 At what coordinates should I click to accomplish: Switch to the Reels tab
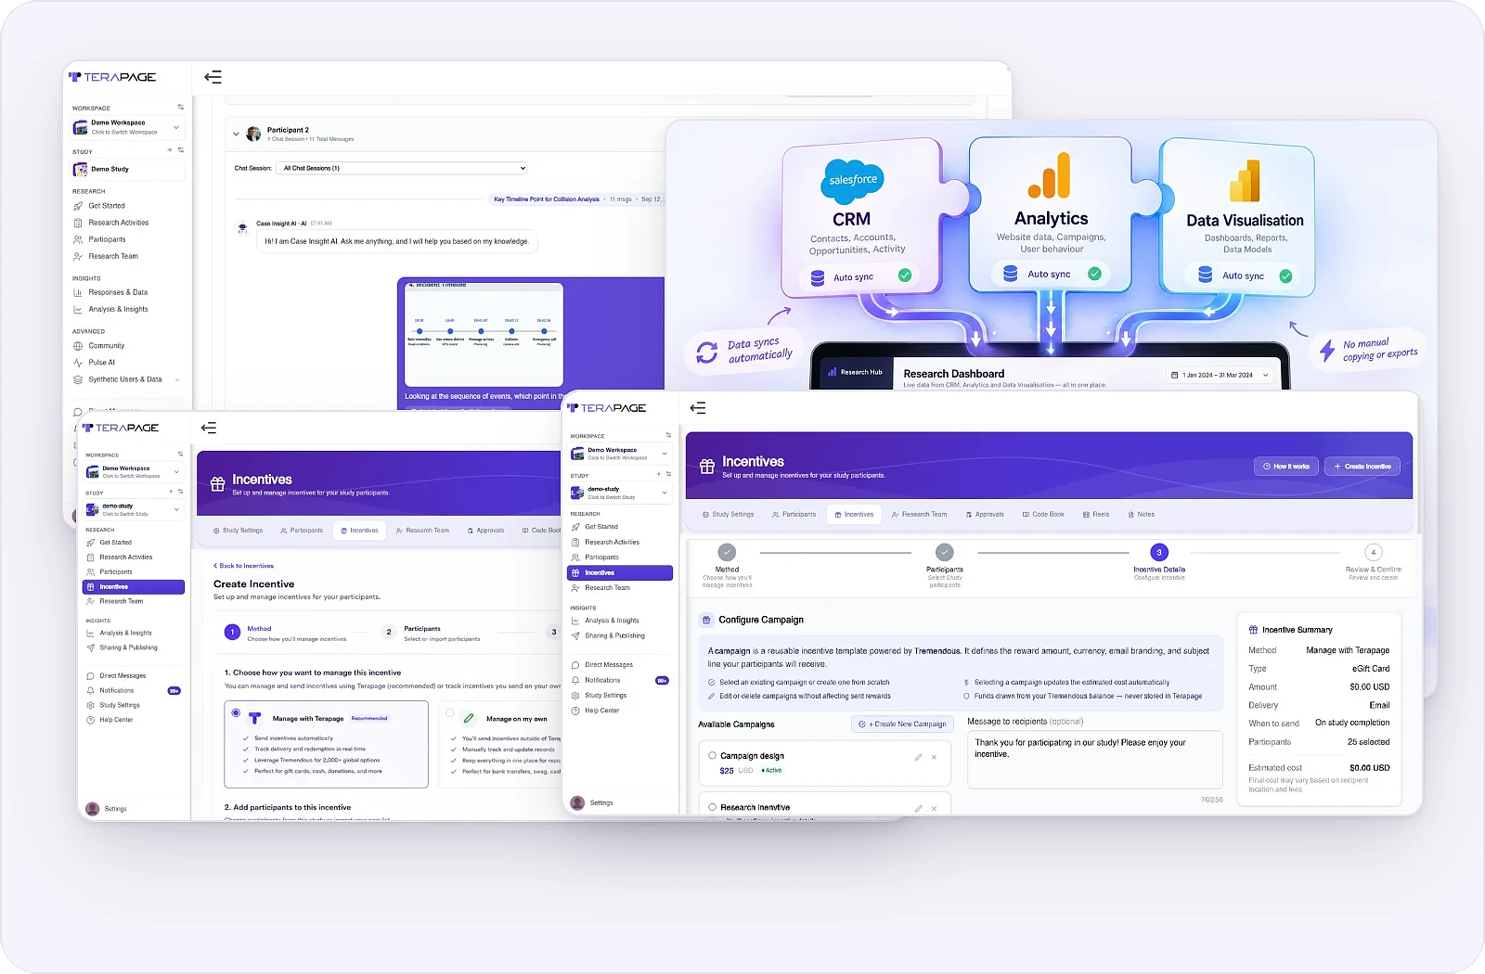tap(1096, 514)
